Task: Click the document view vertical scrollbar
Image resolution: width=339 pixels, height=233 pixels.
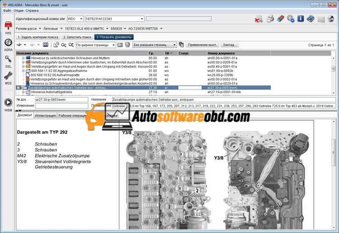Action: coord(334,174)
